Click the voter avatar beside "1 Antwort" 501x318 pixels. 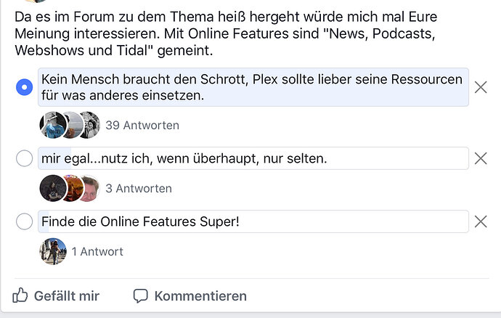click(x=53, y=251)
